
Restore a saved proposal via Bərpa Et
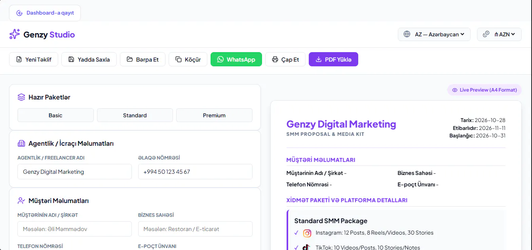143,59
